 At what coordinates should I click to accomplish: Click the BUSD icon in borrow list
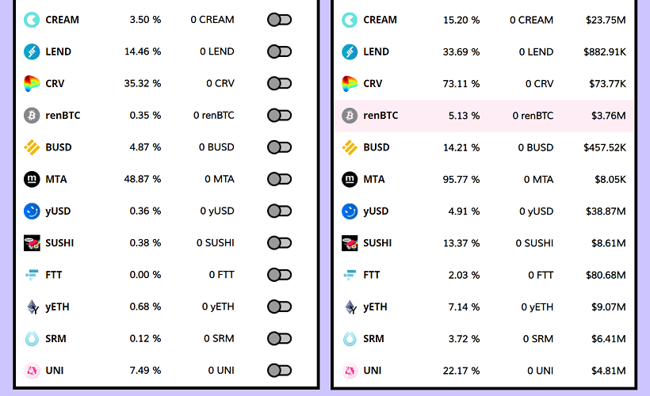350,147
